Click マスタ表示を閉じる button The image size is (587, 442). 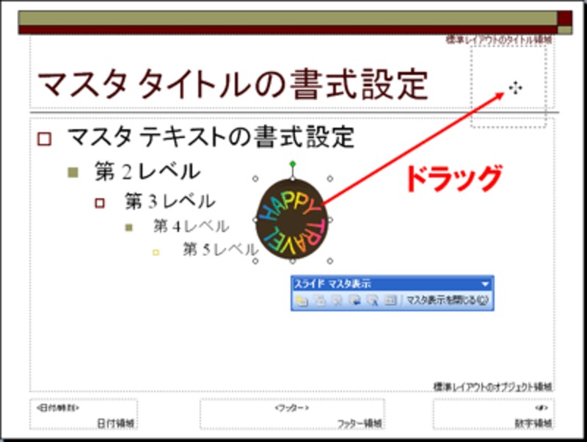448,300
